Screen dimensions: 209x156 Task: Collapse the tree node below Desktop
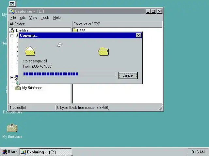pyautogui.click(x=12, y=36)
